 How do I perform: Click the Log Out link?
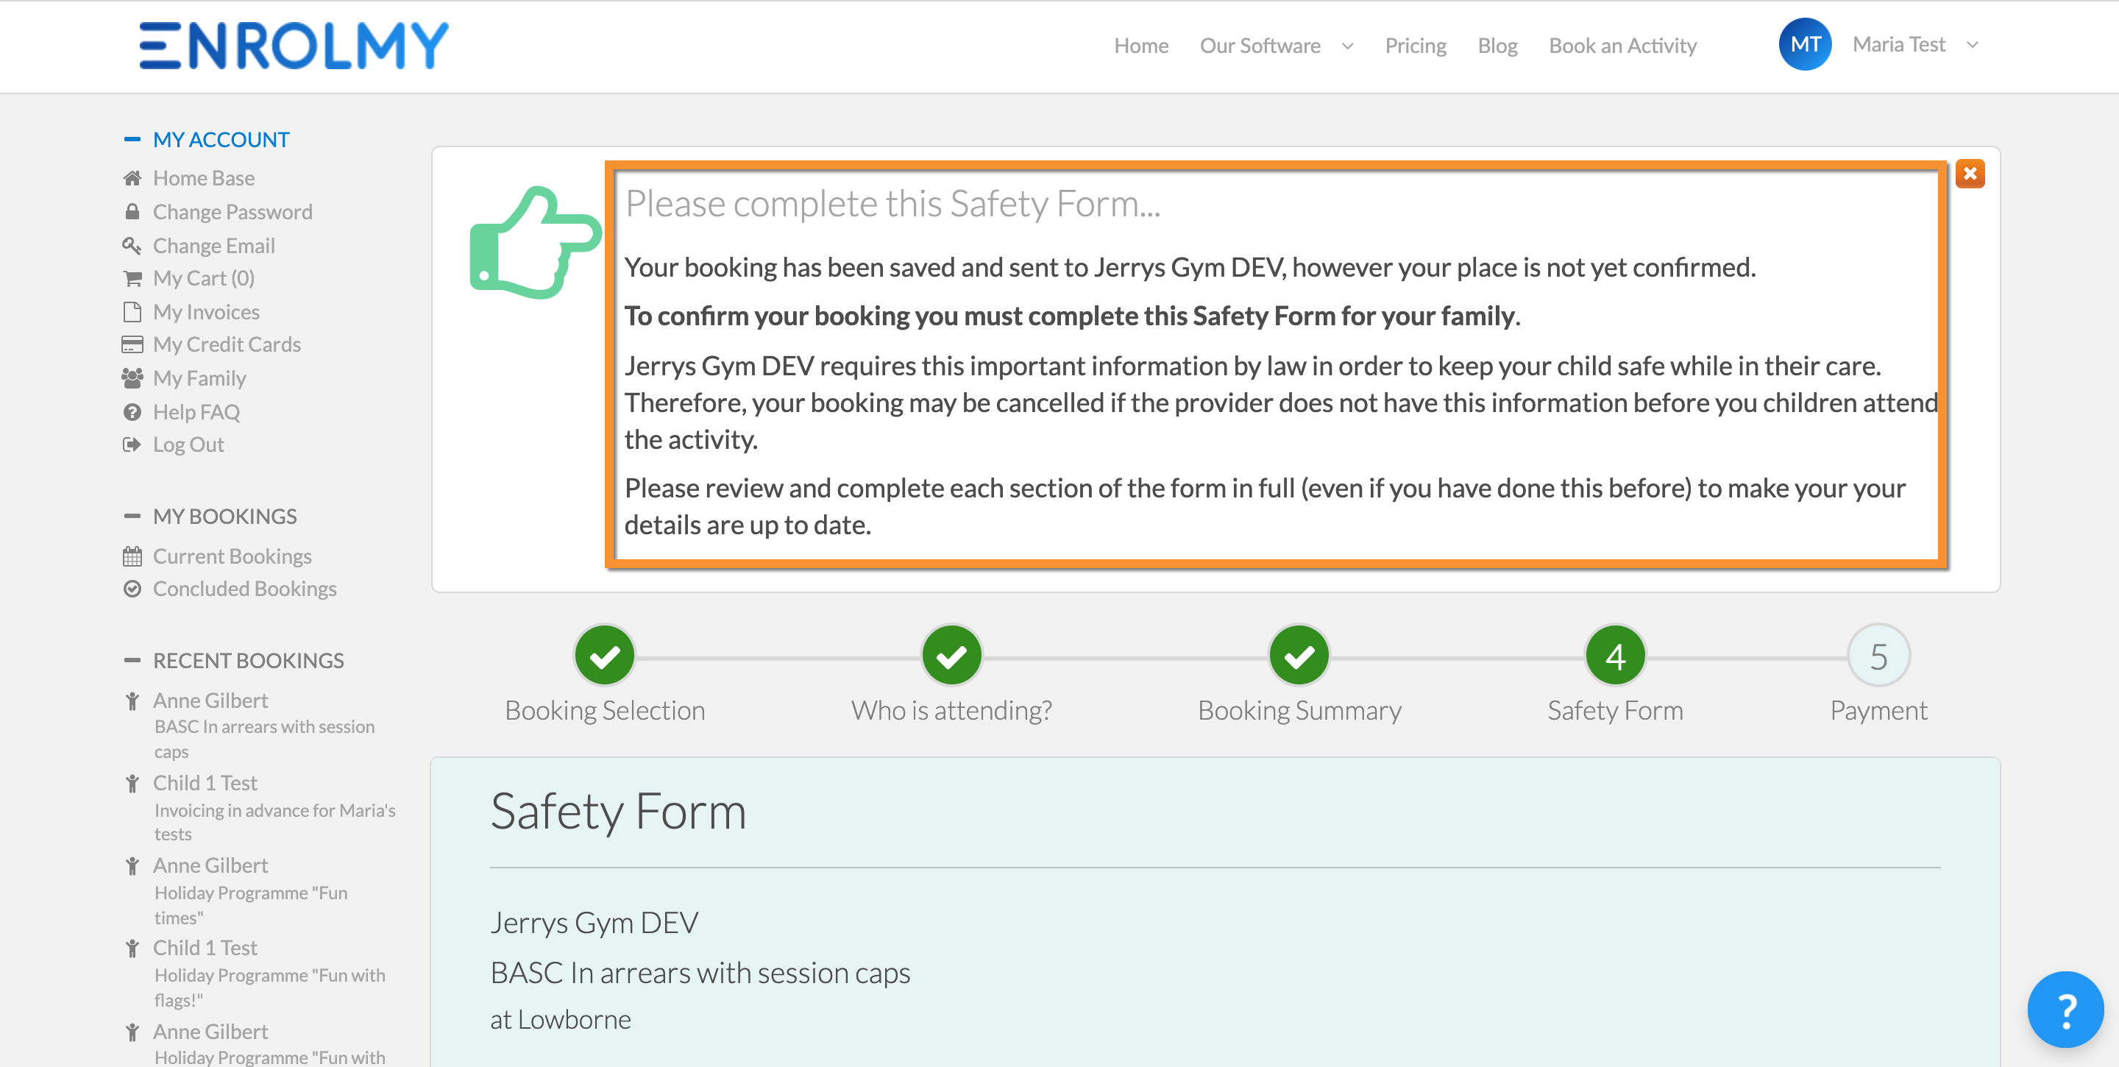[x=188, y=444]
